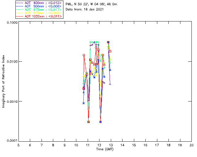Click the 0.1000 y-axis tick label
The height and width of the screenshot is (157, 197).
[12, 22]
